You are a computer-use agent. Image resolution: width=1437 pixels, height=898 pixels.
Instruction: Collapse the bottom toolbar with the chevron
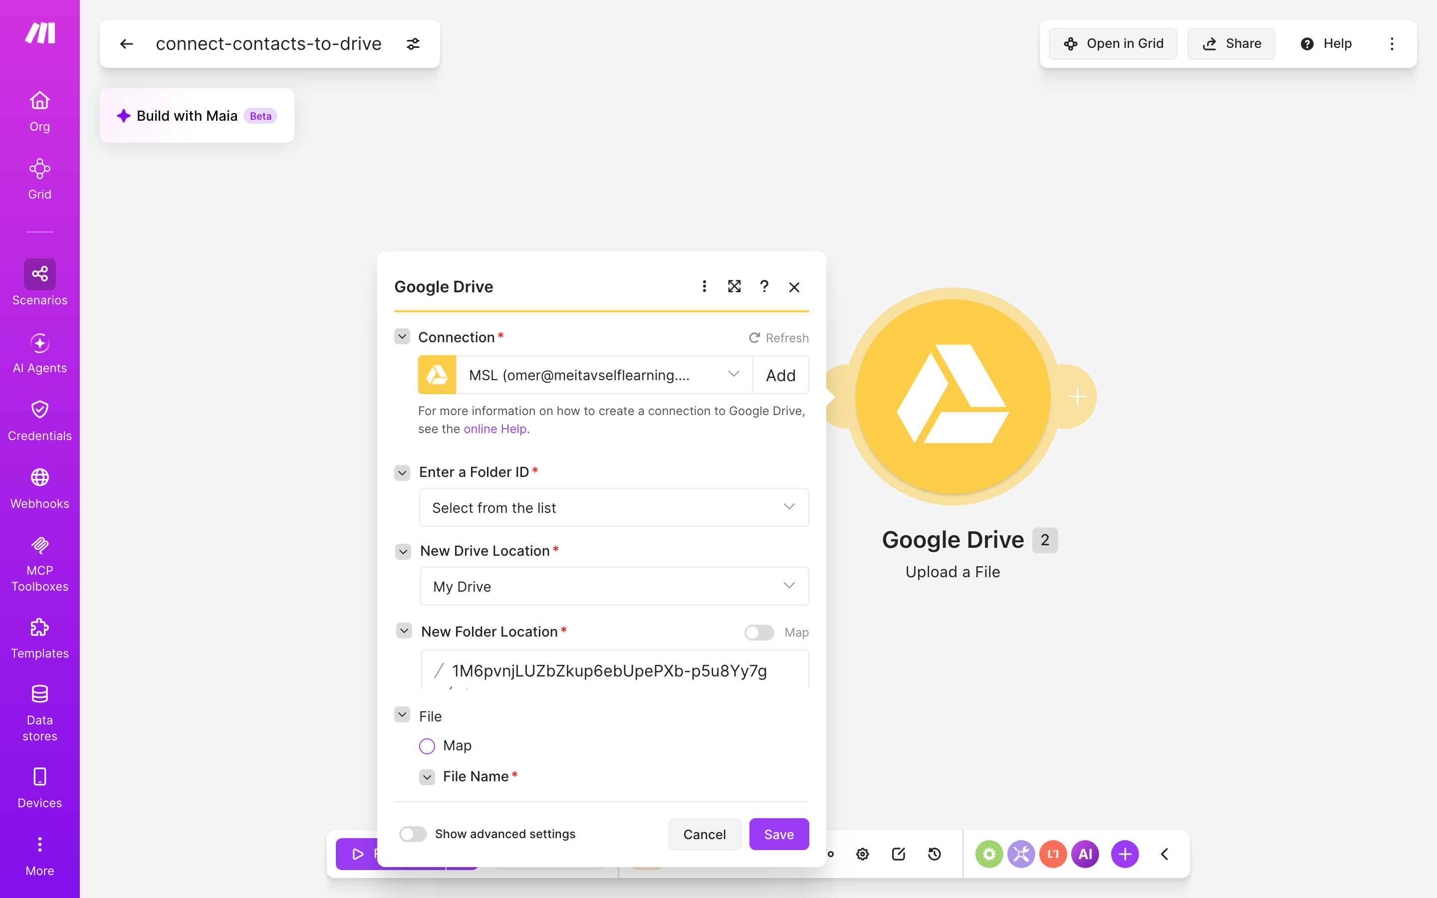point(1165,854)
